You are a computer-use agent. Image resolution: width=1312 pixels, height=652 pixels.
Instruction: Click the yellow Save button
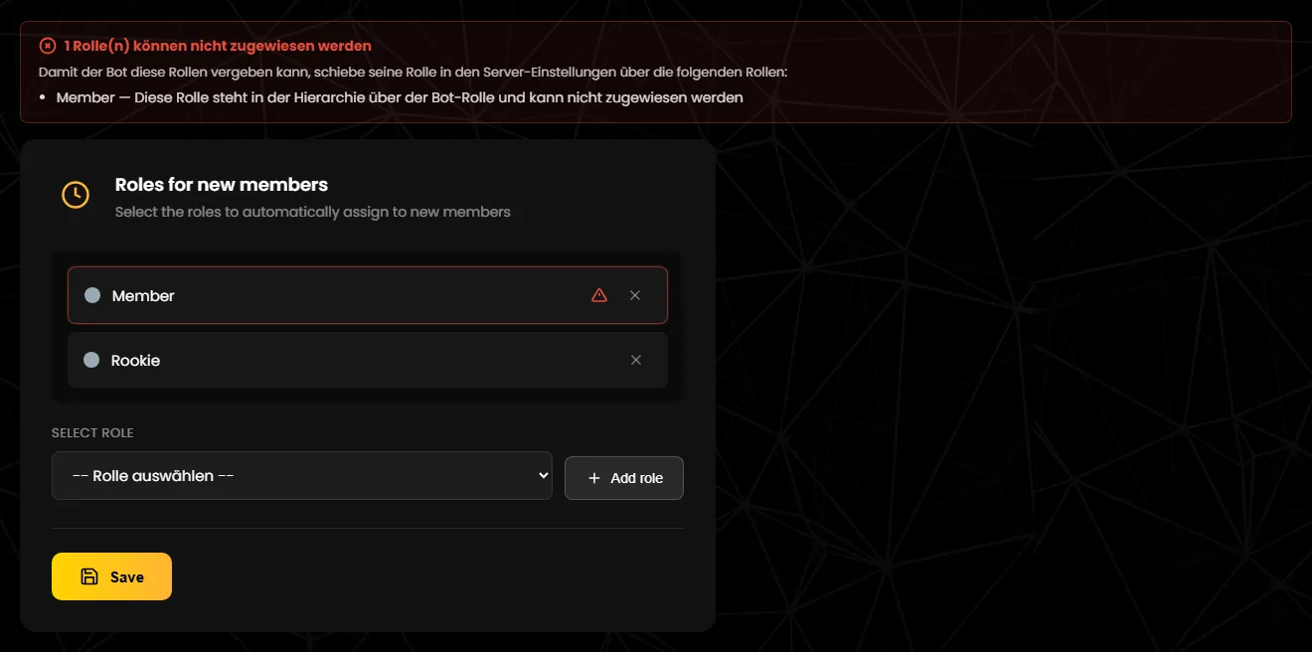(x=111, y=576)
